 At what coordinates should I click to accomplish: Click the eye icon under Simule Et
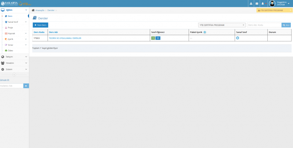point(26,86)
